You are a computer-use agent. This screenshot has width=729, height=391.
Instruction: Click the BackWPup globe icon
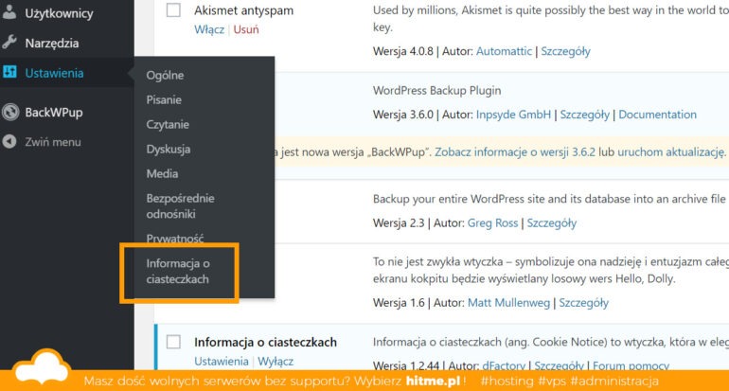pyautogui.click(x=9, y=112)
